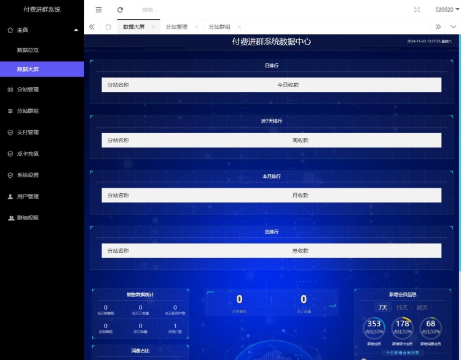This screenshot has width=461, height=360.
Task: Click 分站名称 header in 近7天排行 table
Action: click(118, 140)
